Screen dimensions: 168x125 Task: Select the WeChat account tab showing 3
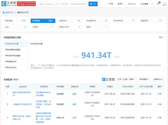[70, 27]
